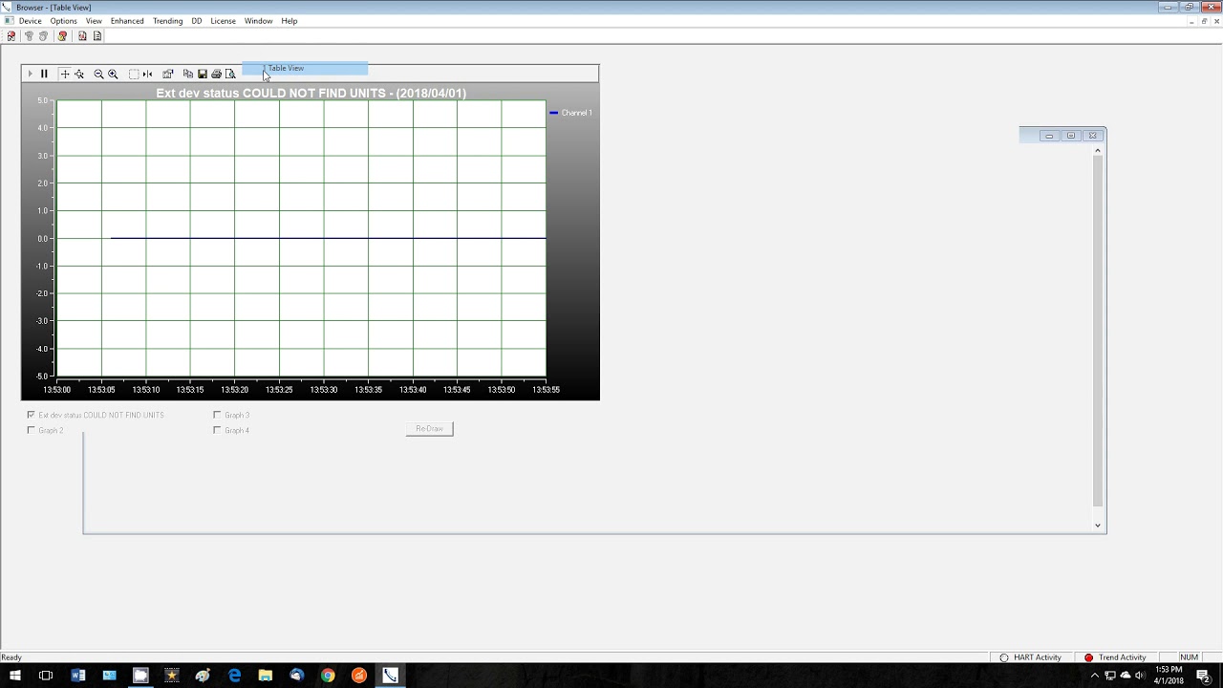This screenshot has width=1223, height=688.
Task: Click the scroll up arrow in table pane
Action: 1097,150
